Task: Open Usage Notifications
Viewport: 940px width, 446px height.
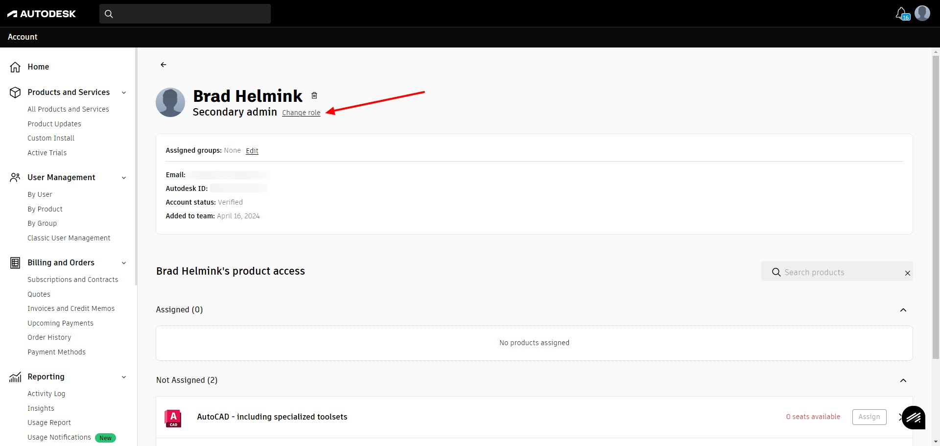Action: pos(59,437)
